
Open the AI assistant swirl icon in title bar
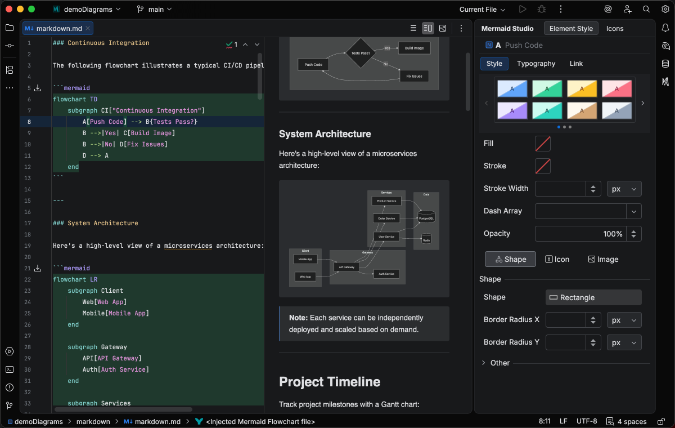608,9
